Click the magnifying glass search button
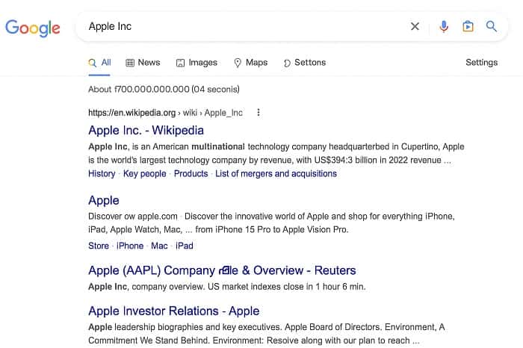The image size is (523, 348). pyautogui.click(x=492, y=27)
